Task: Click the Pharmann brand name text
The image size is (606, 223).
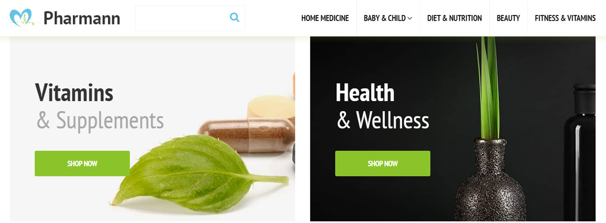Action: [82, 18]
